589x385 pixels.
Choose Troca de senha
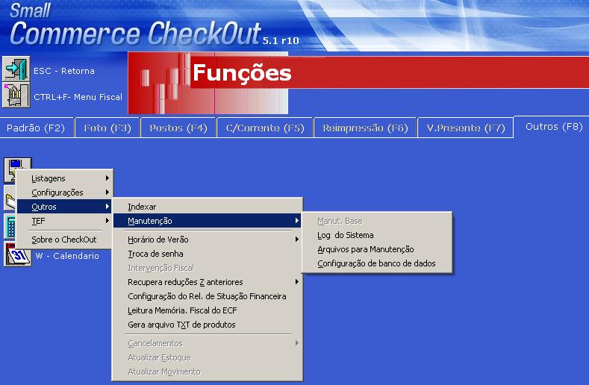pyautogui.click(x=208, y=254)
